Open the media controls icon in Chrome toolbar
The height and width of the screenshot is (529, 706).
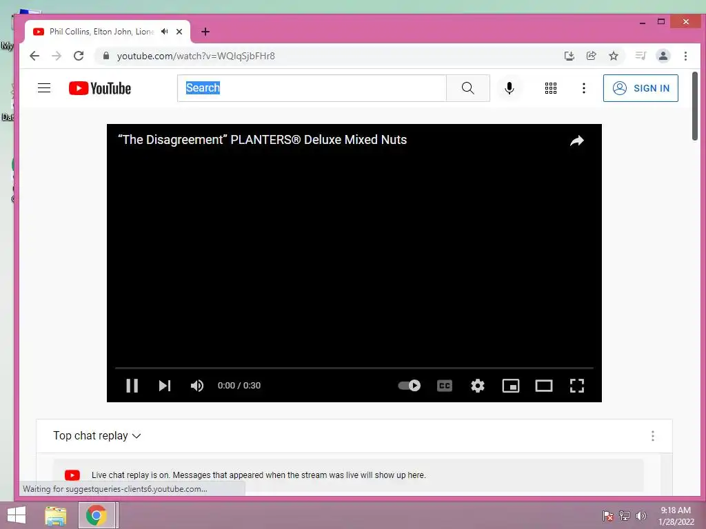click(641, 56)
